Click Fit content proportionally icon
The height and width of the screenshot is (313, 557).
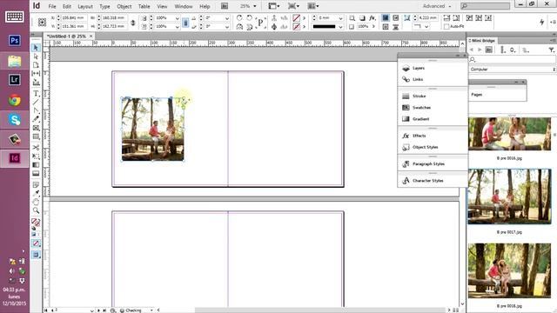(x=456, y=17)
